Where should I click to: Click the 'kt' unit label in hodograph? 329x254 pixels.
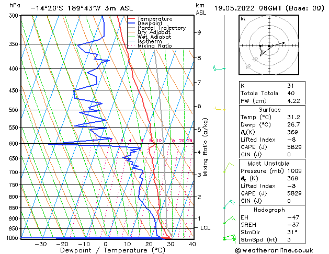pyautogui.click(x=243, y=18)
